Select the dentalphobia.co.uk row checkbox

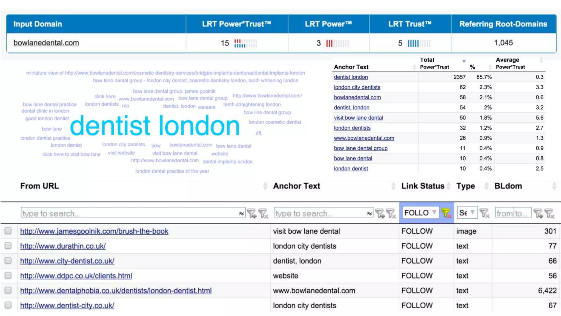click(8, 290)
